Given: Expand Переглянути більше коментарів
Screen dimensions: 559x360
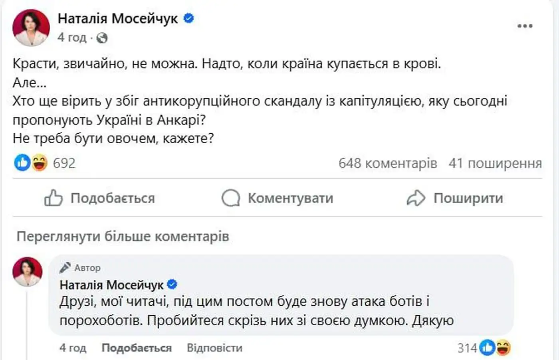Looking at the screenshot, I should (123, 237).
